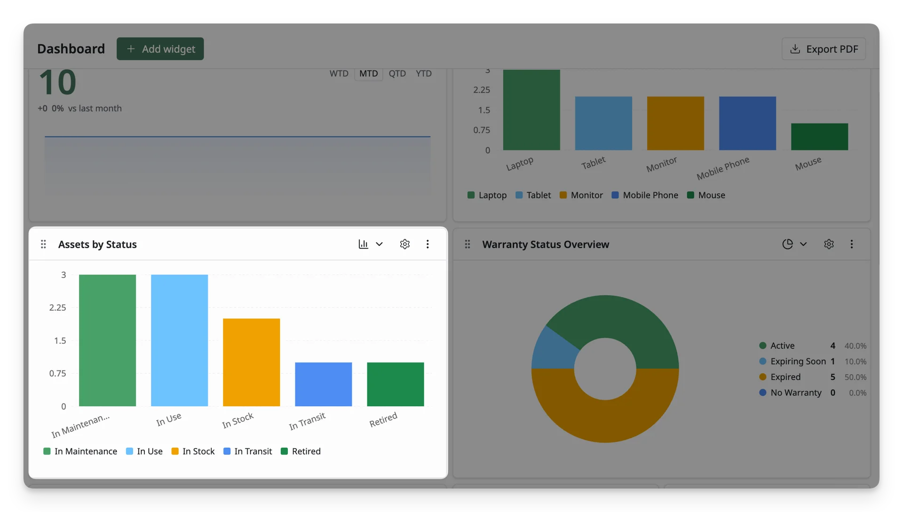The width and height of the screenshot is (903, 512).
Task: Toggle In Stock legend item
Action: click(x=193, y=451)
